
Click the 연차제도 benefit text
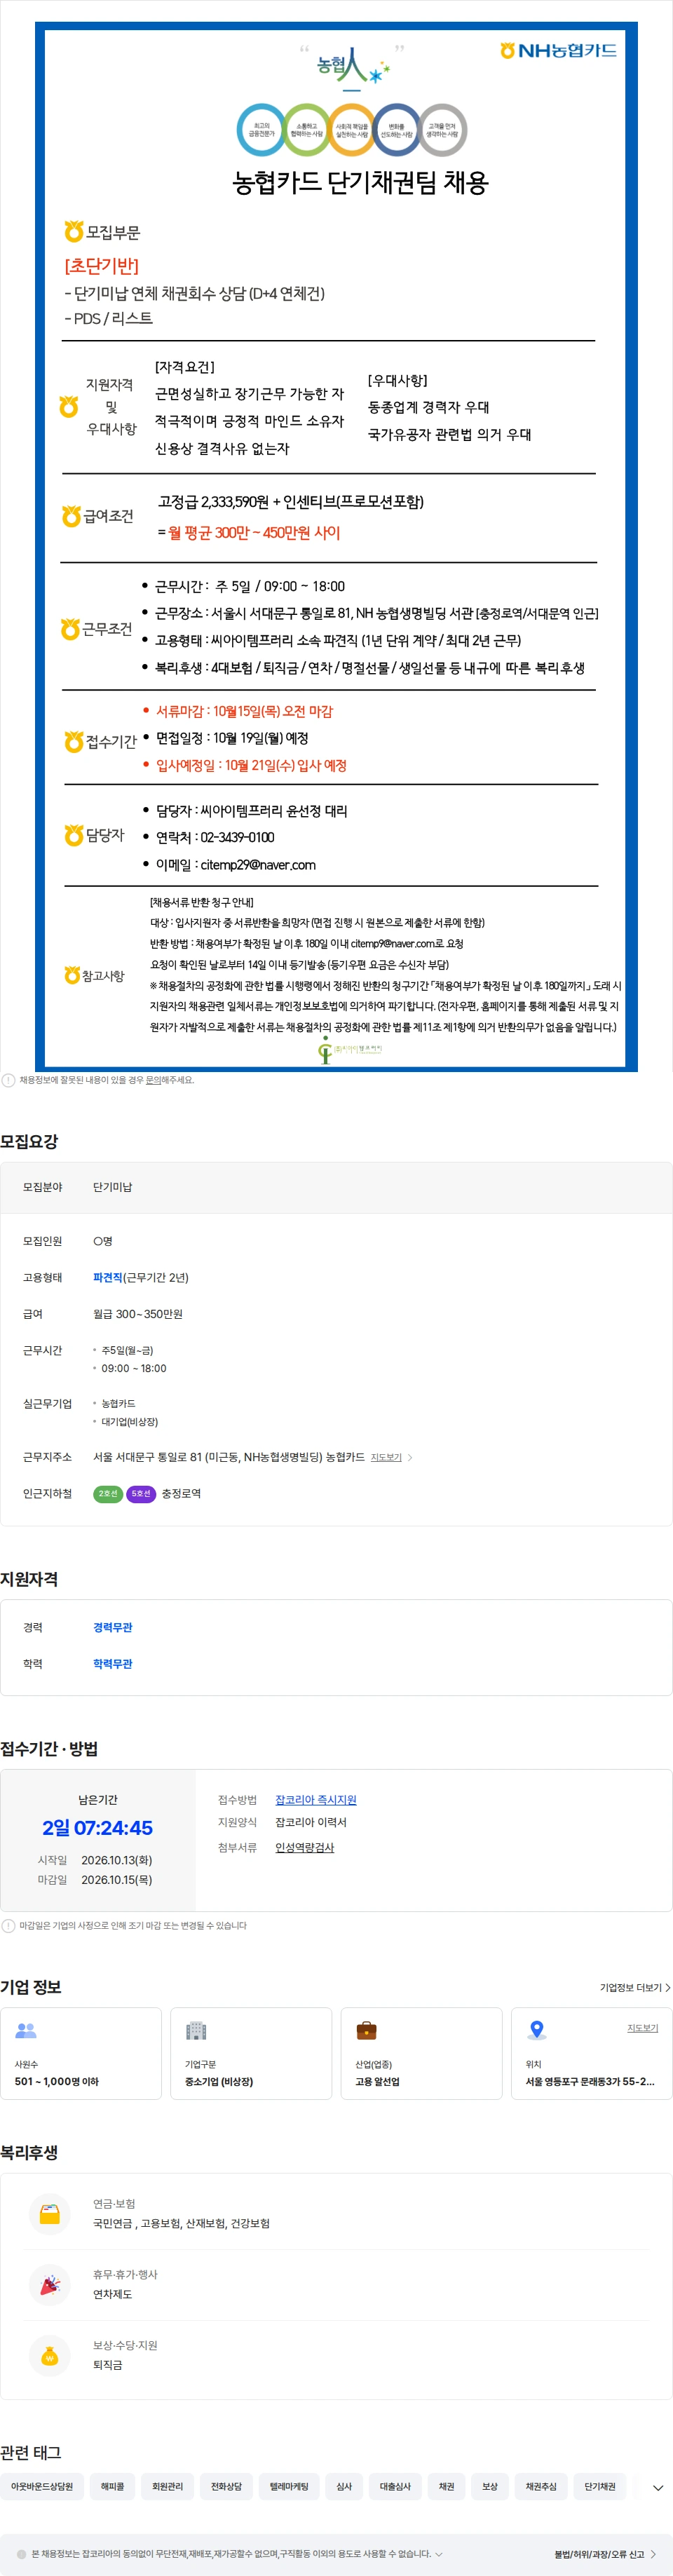pyautogui.click(x=113, y=2294)
